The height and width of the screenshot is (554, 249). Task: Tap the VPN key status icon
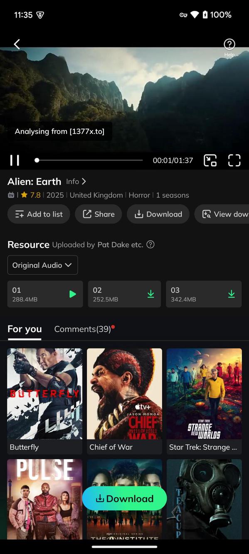pos(183,15)
